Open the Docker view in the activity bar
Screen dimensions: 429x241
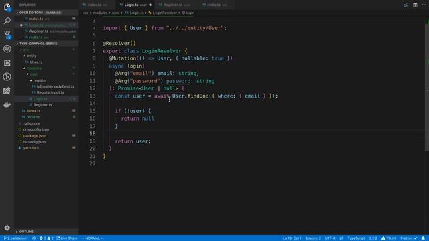(7, 104)
